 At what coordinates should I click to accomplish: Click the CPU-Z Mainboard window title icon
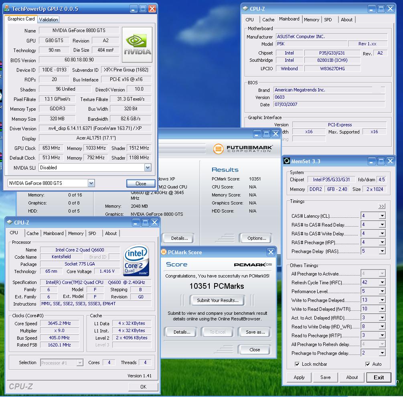245,9
